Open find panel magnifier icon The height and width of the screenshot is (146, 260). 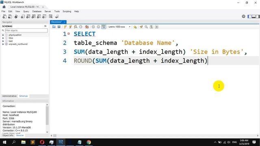pyautogui.click(x=146, y=27)
